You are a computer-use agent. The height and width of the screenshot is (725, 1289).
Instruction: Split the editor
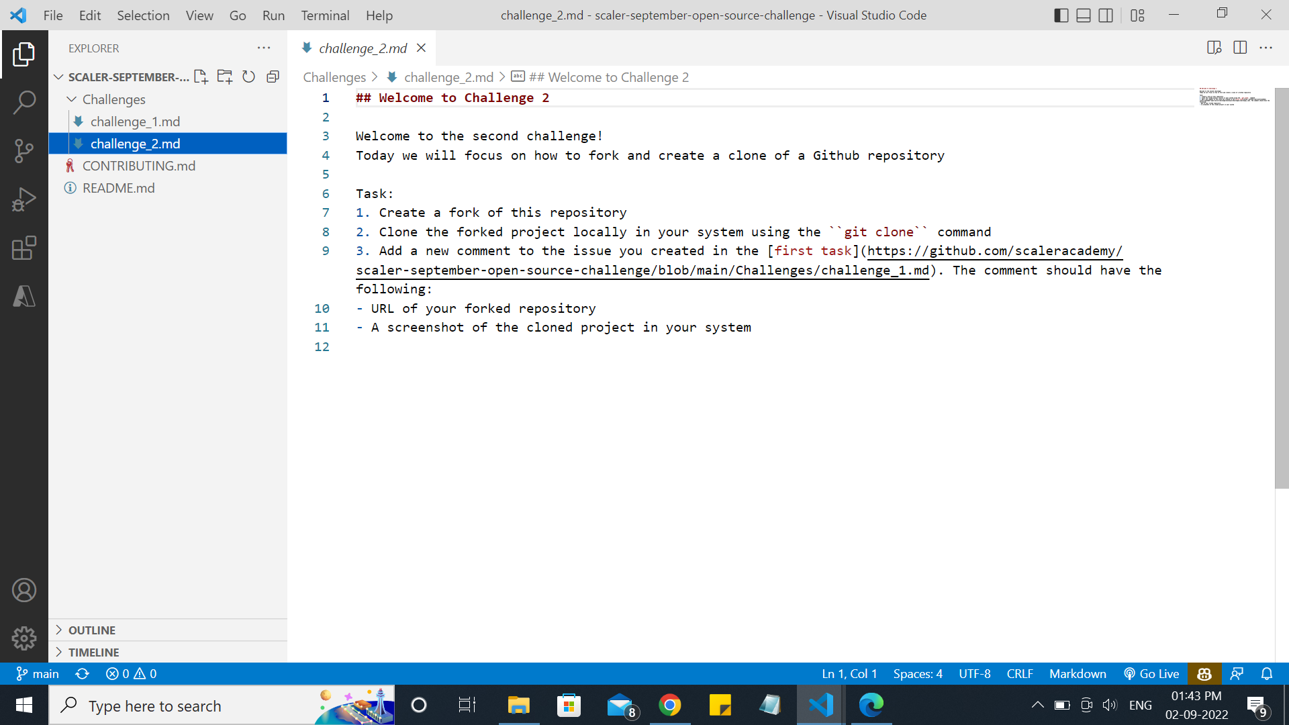coord(1239,48)
